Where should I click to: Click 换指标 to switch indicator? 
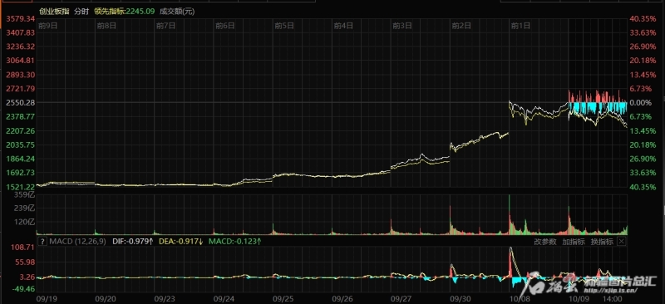pyautogui.click(x=602, y=242)
